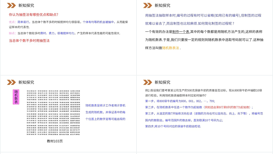273x154 pixels.
Task: Click the blue phrase 个体有均等的机会被抽中
Action: tap(98, 22)
